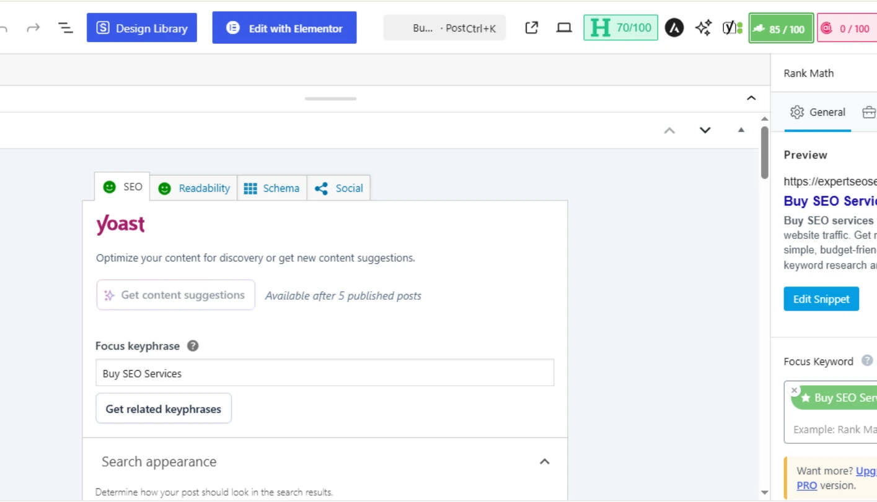This screenshot has height=502, width=877.
Task: Click the redo arrow in the top toolbar
Action: click(33, 28)
